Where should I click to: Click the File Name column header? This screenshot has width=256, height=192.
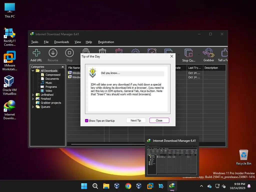pyautogui.click(x=74, y=68)
